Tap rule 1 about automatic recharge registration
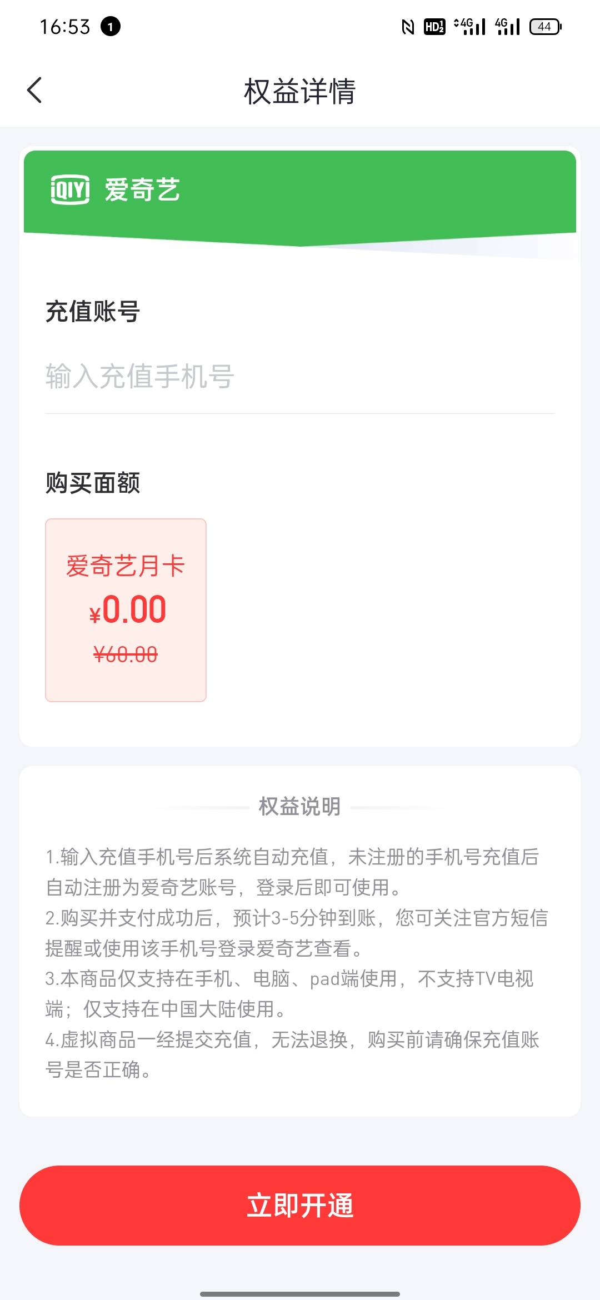Screen dimensions: 600x1300 click(292, 872)
